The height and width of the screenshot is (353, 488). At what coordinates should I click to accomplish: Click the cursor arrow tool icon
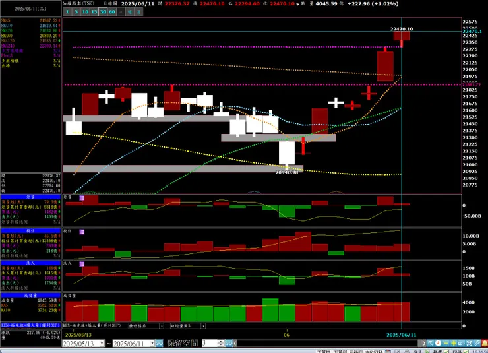(x=431, y=343)
